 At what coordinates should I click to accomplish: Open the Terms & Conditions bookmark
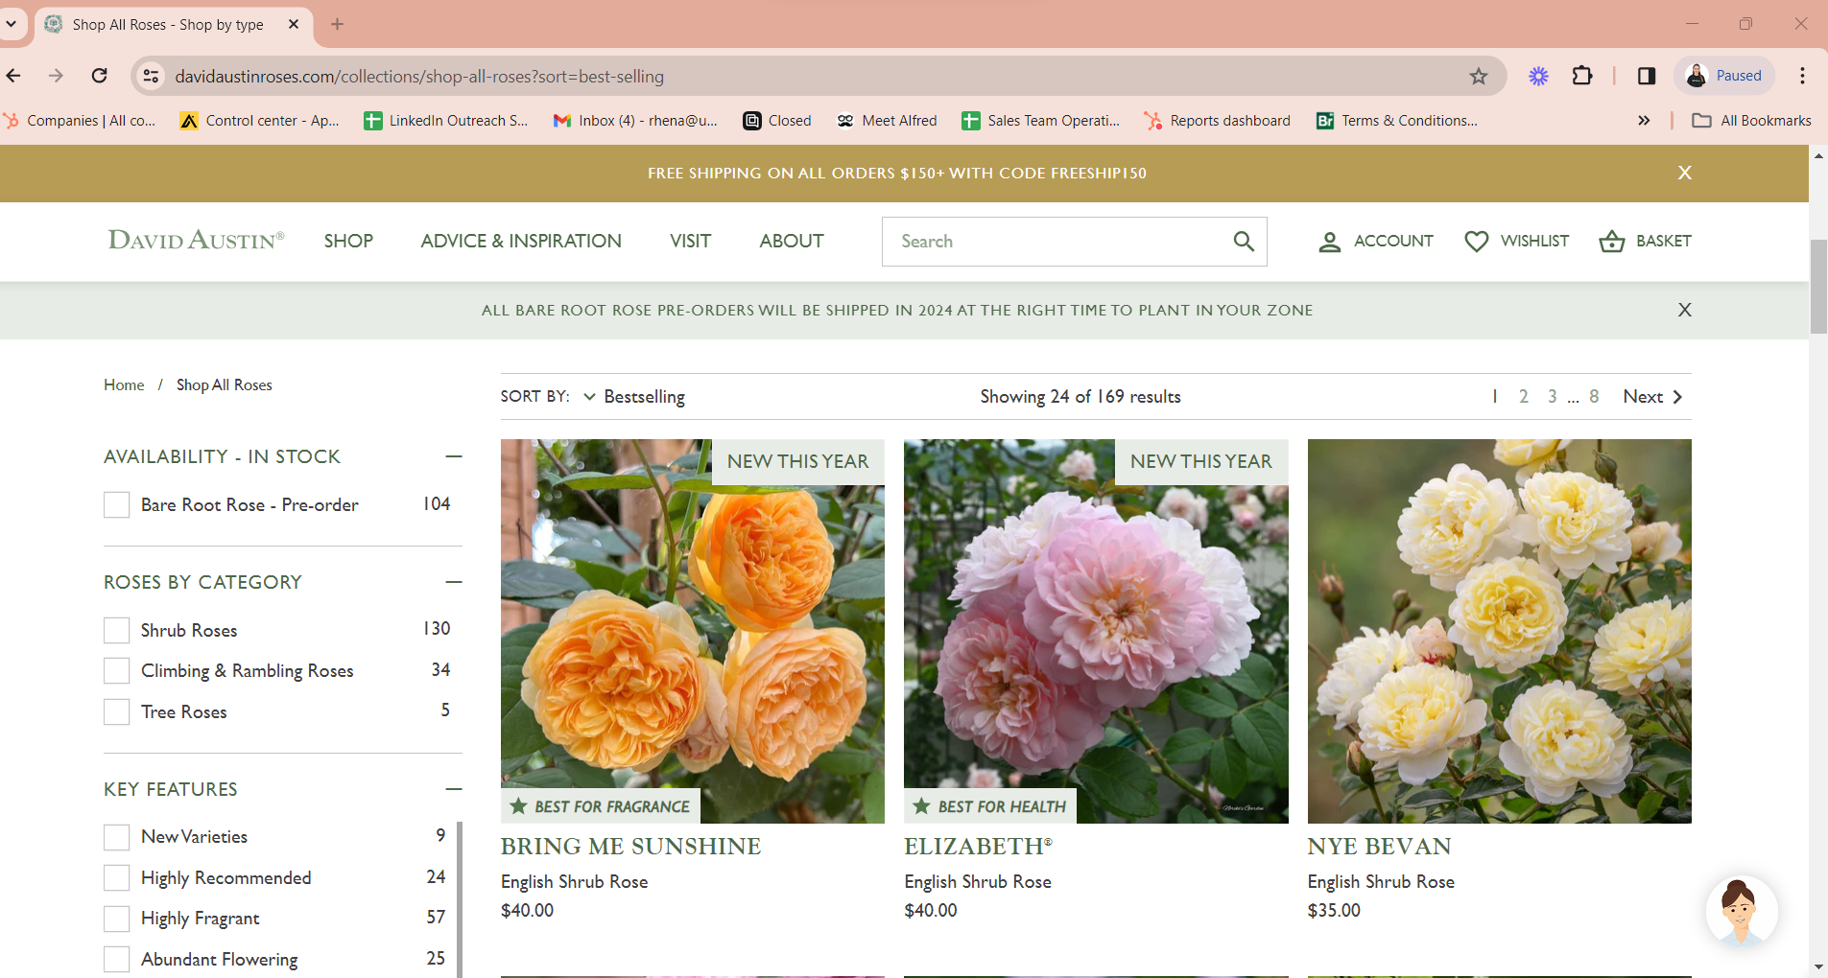(x=1397, y=121)
